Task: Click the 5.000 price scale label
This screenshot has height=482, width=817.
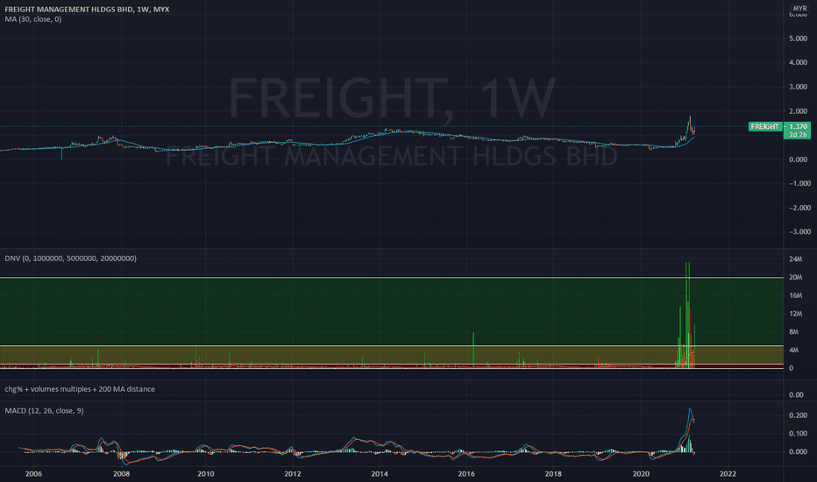Action: 798,39
